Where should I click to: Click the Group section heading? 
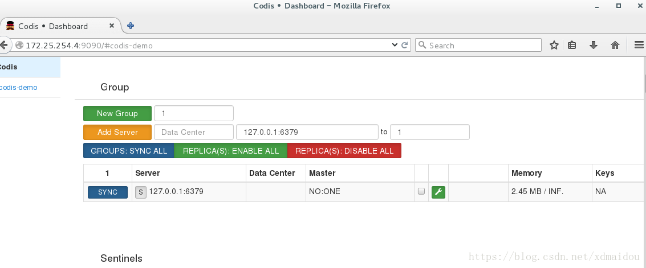[115, 87]
